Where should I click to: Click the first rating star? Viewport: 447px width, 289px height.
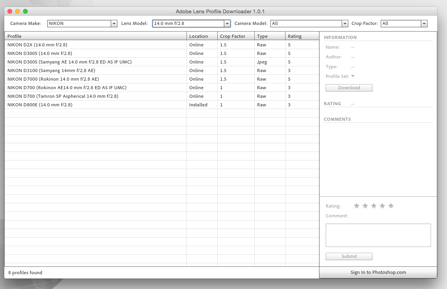tap(356, 206)
